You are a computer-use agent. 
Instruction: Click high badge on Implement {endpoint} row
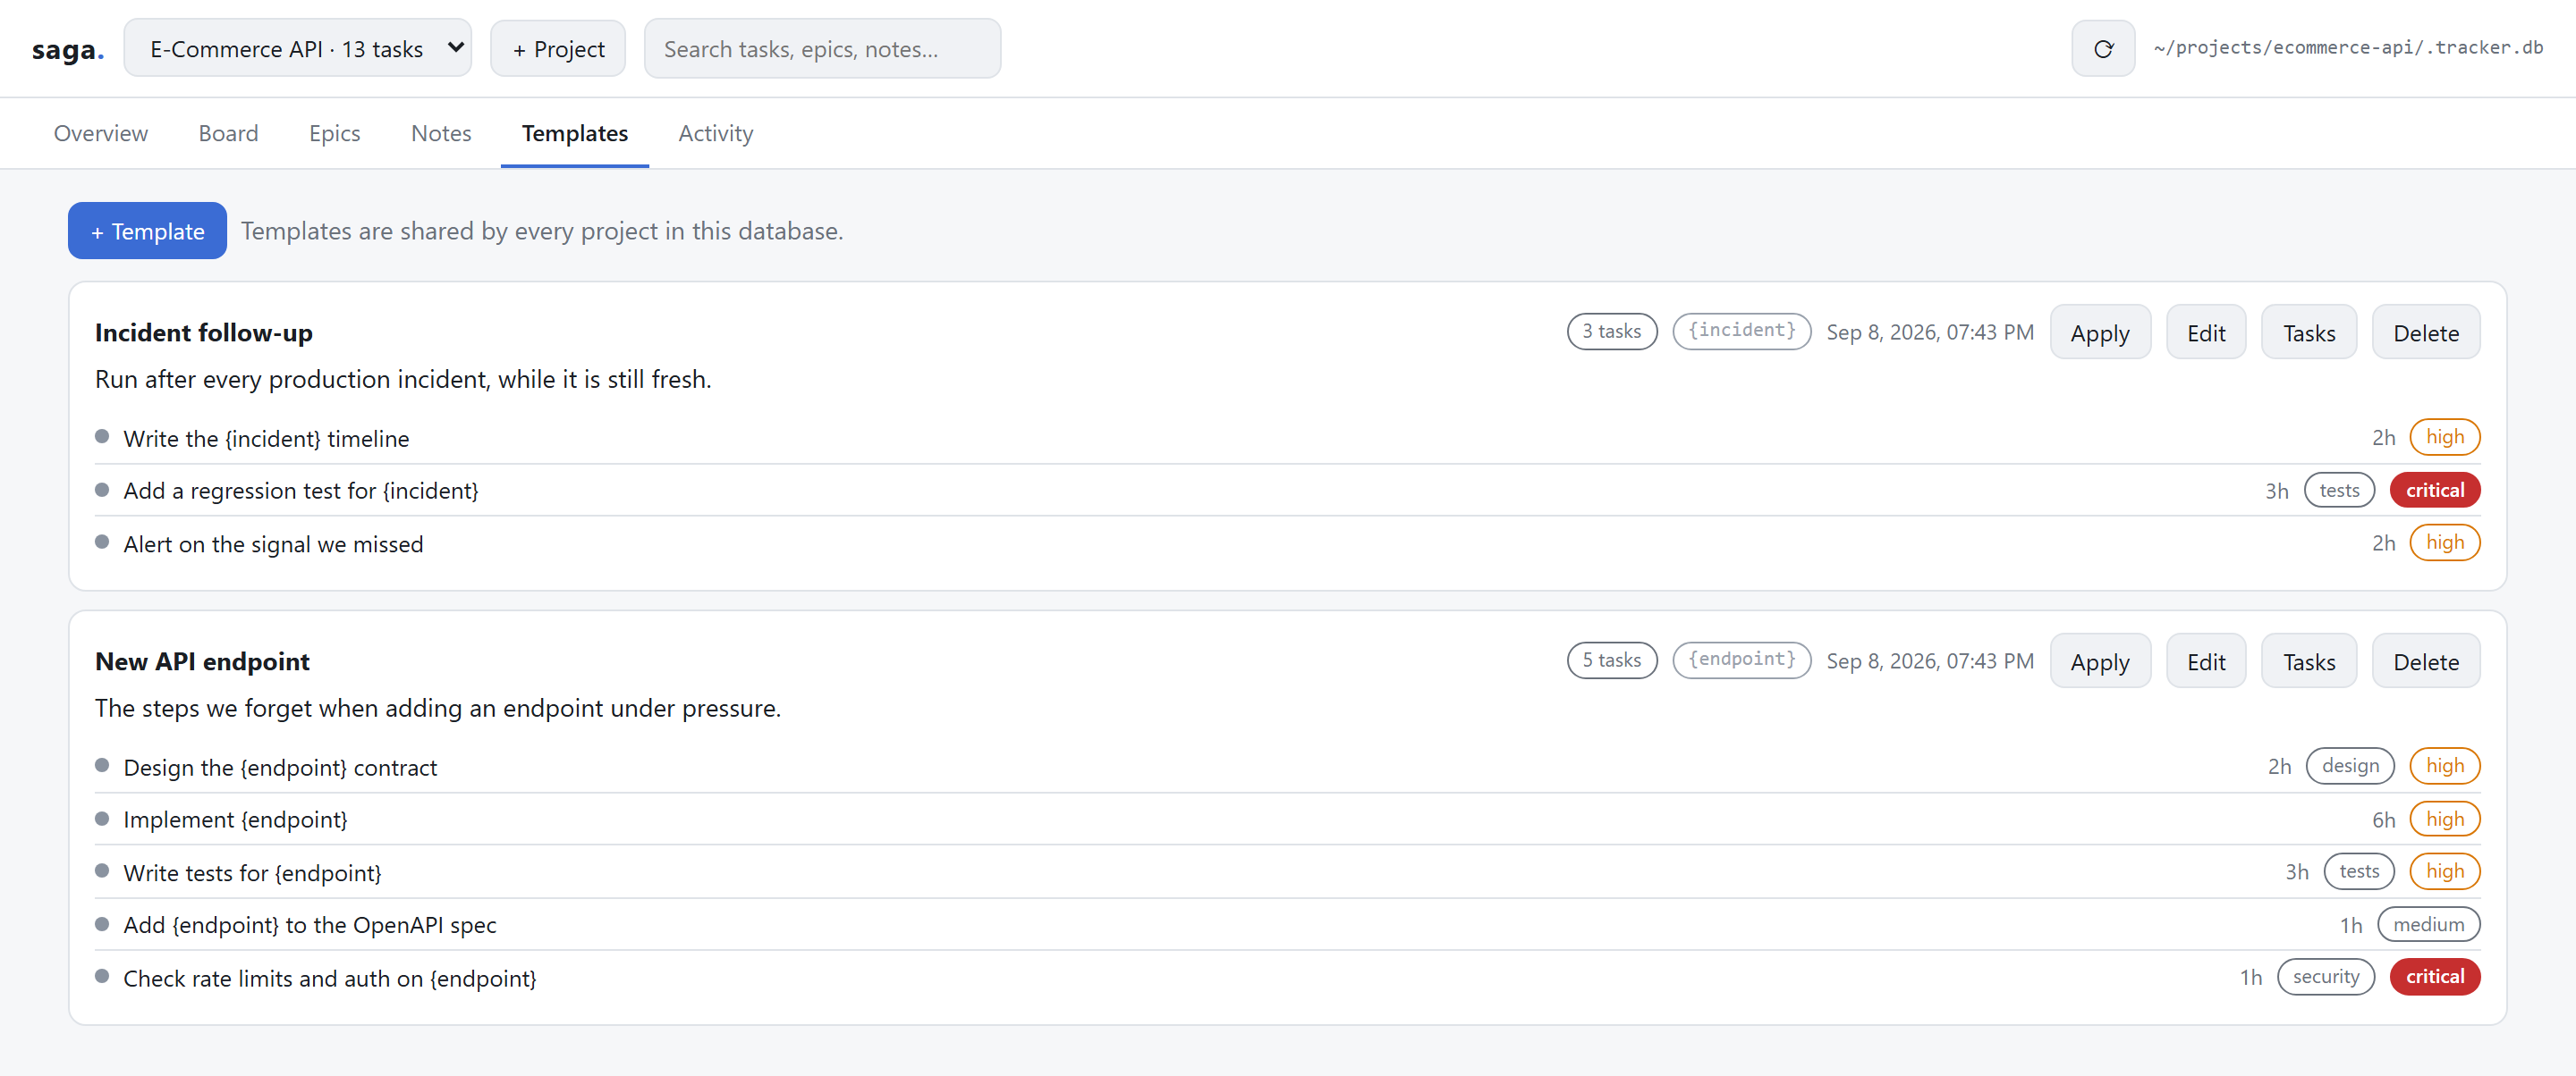(x=2444, y=819)
